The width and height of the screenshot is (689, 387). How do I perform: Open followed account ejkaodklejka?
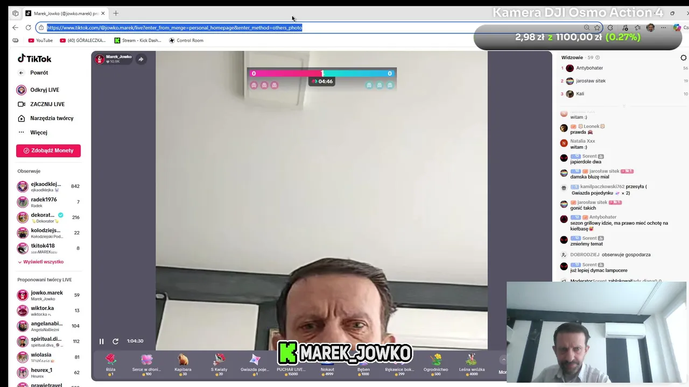(x=48, y=187)
